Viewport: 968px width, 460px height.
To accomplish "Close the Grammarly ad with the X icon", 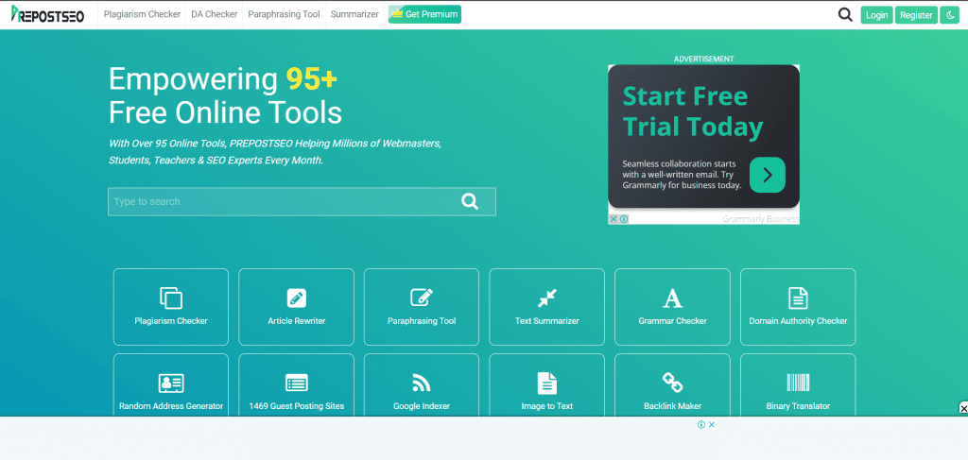I will 614,219.
